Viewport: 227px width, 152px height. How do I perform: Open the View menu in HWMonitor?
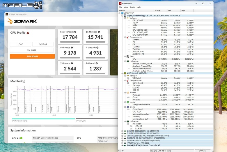[x=126, y=7]
